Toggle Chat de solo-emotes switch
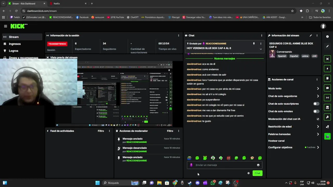Image resolution: width=333 pixels, height=187 pixels. [316, 111]
